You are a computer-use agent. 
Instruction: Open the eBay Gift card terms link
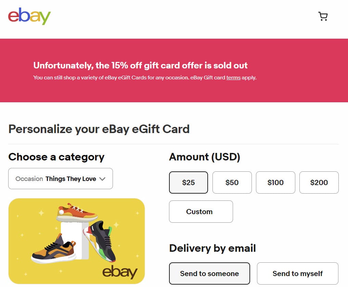(233, 78)
